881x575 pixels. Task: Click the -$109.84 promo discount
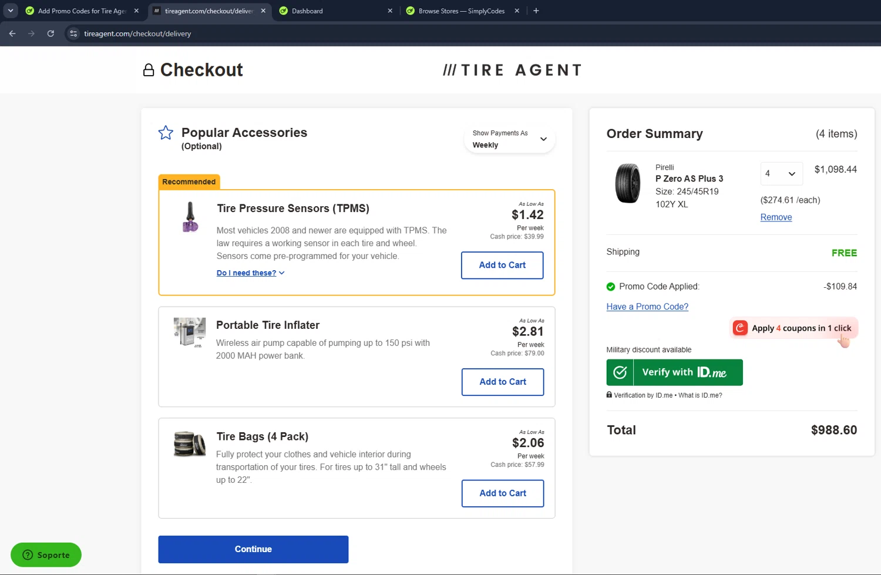(x=840, y=287)
